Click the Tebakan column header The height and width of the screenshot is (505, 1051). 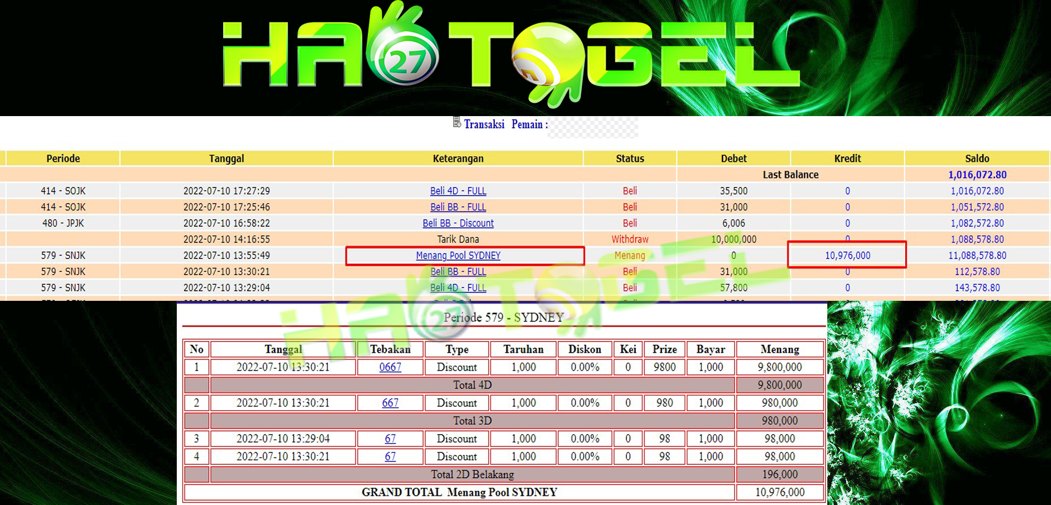[390, 349]
